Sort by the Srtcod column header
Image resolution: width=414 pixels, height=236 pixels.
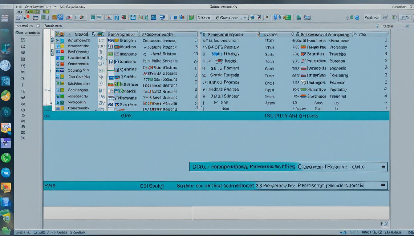tap(81, 34)
